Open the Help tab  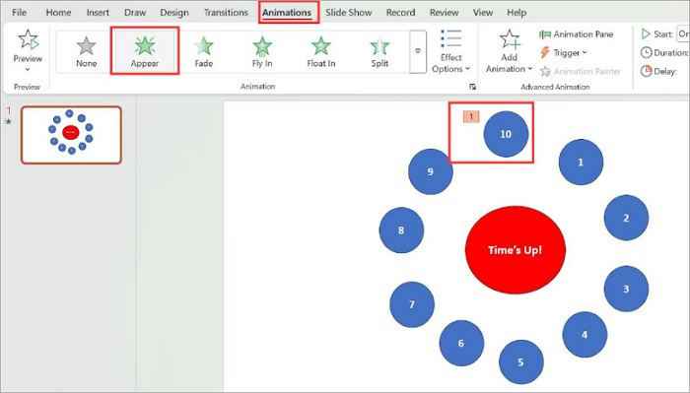(x=517, y=12)
